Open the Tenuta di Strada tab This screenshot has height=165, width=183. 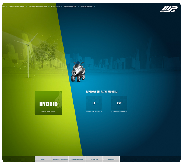(77, 159)
